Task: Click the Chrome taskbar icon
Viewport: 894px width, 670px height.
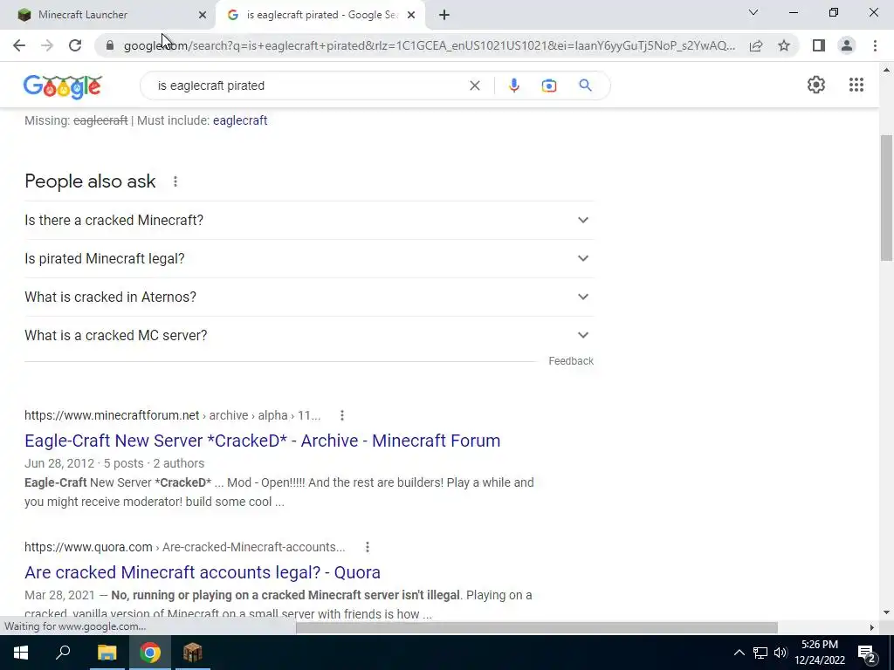Action: [x=150, y=653]
